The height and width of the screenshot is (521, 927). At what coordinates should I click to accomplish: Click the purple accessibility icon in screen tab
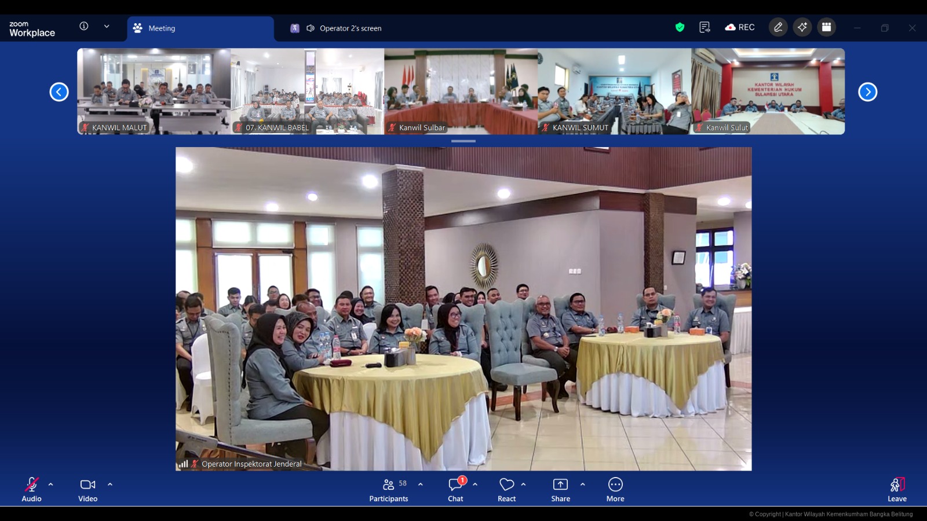295,28
